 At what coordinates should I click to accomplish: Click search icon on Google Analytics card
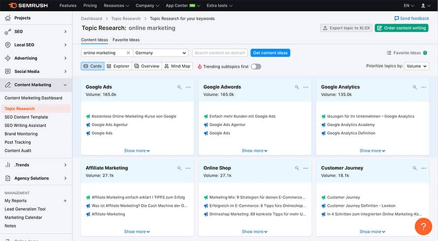(415, 87)
